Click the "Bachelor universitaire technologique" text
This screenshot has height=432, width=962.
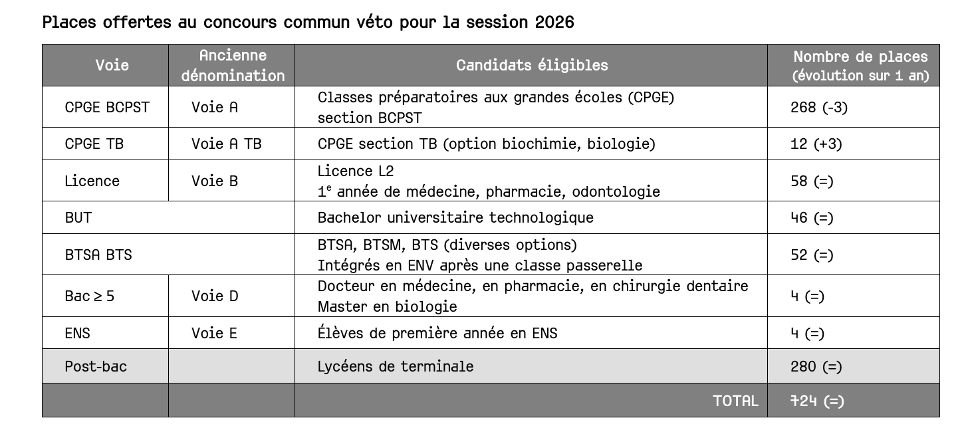click(455, 218)
